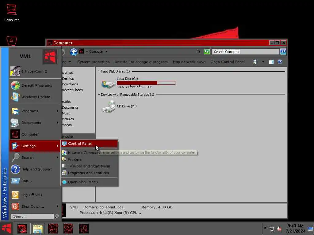Click Log Off VM1 in Start menu

(35, 195)
